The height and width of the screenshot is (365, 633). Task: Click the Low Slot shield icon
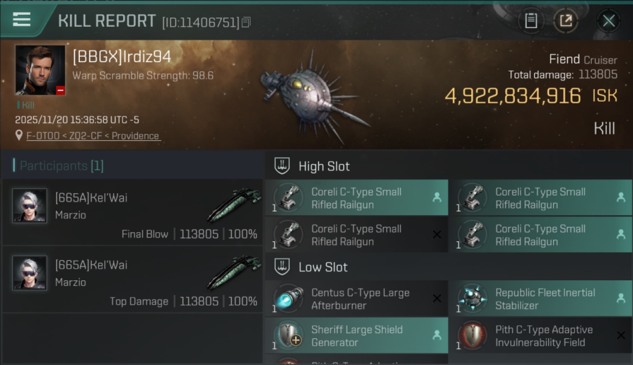point(282,267)
